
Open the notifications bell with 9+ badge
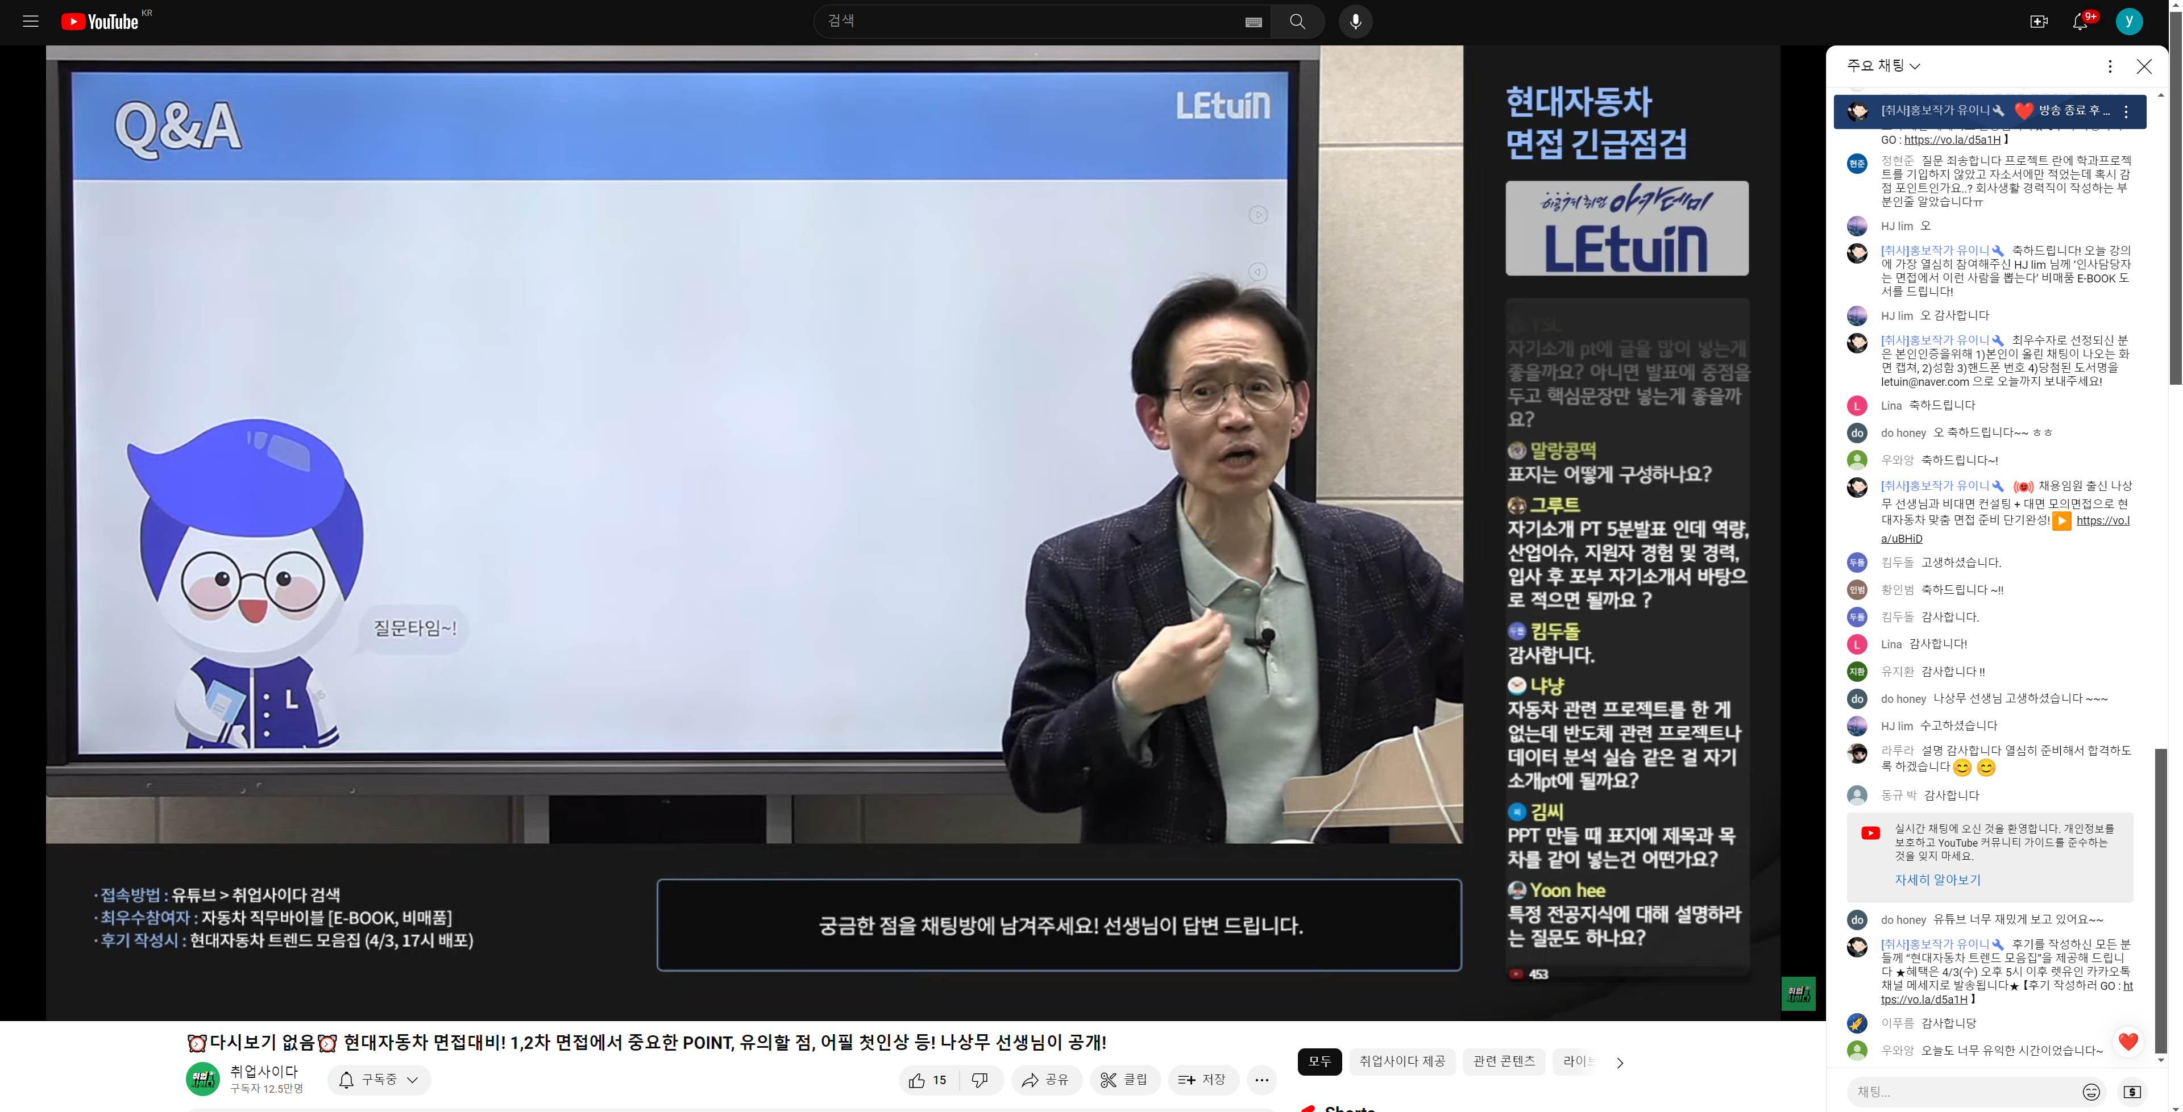2081,21
